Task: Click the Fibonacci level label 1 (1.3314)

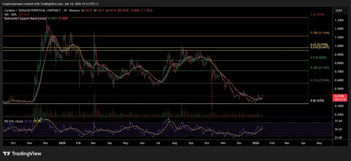Action: click(x=317, y=14)
